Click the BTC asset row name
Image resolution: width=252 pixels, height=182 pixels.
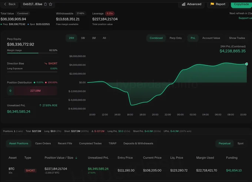[11, 169]
